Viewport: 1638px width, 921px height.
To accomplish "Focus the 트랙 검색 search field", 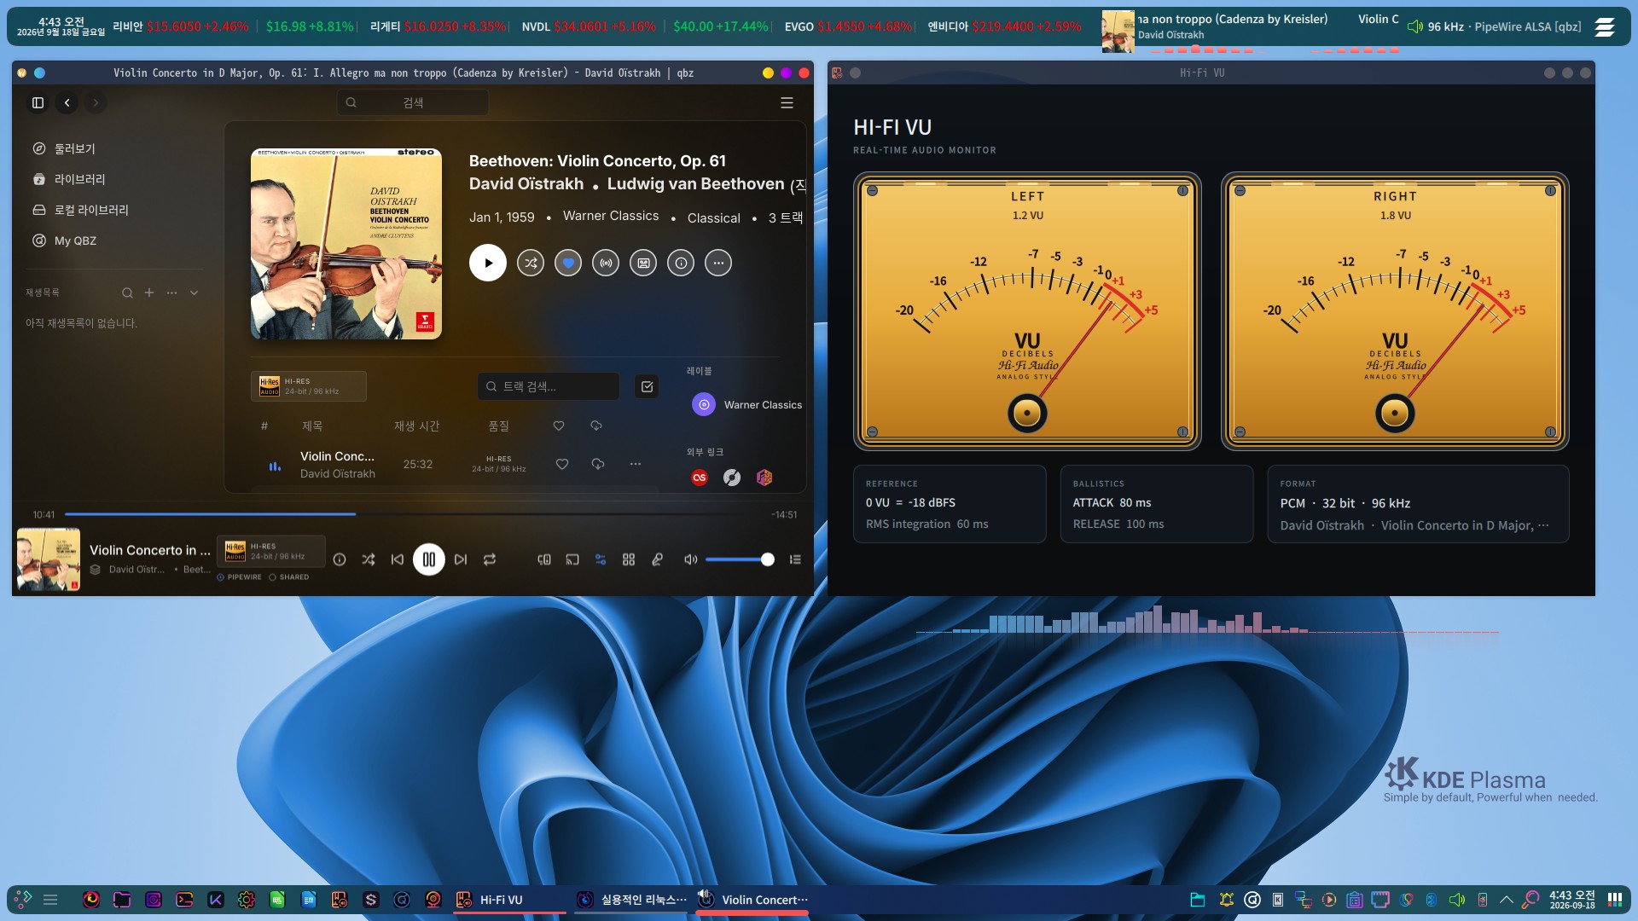I will 549,386.
